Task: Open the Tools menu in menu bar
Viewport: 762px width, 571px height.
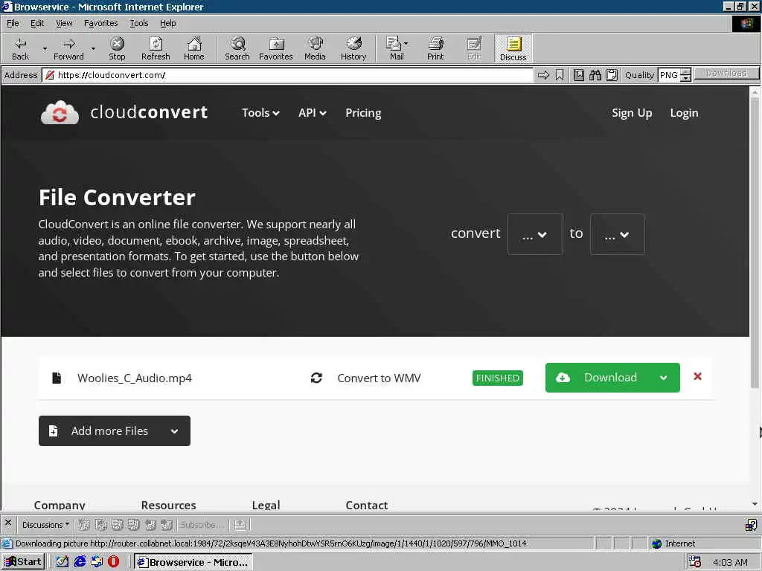Action: (138, 23)
